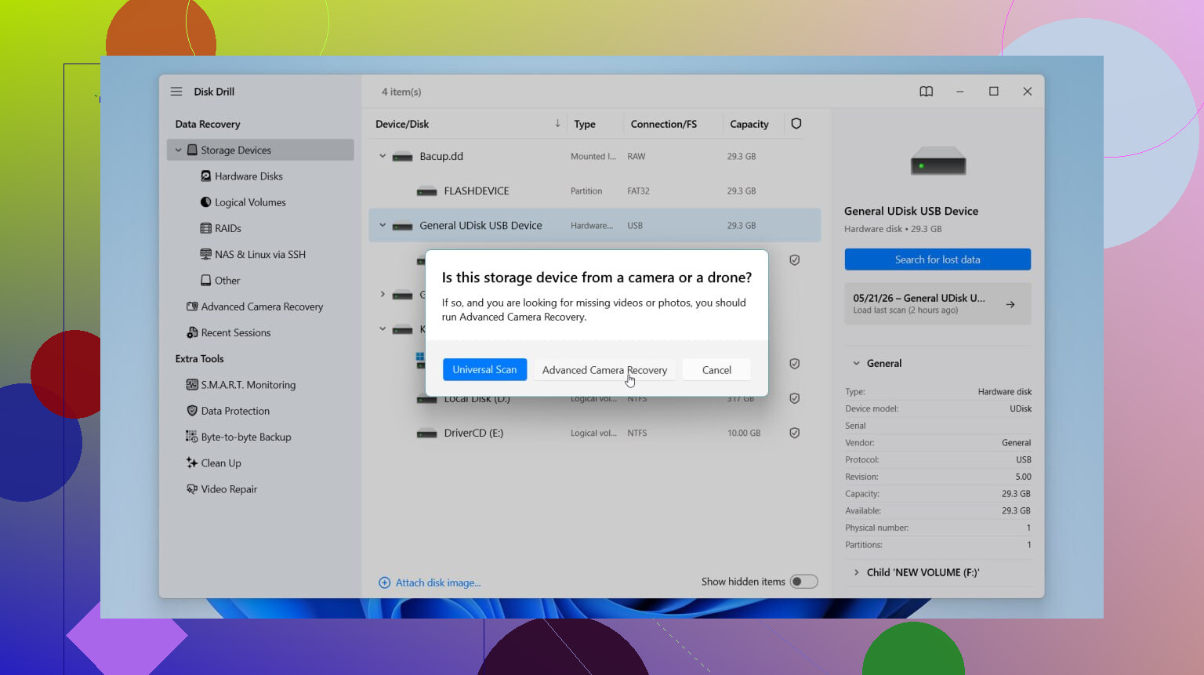The width and height of the screenshot is (1204, 675).
Task: Click the protection shield column header icon
Action: 796,124
